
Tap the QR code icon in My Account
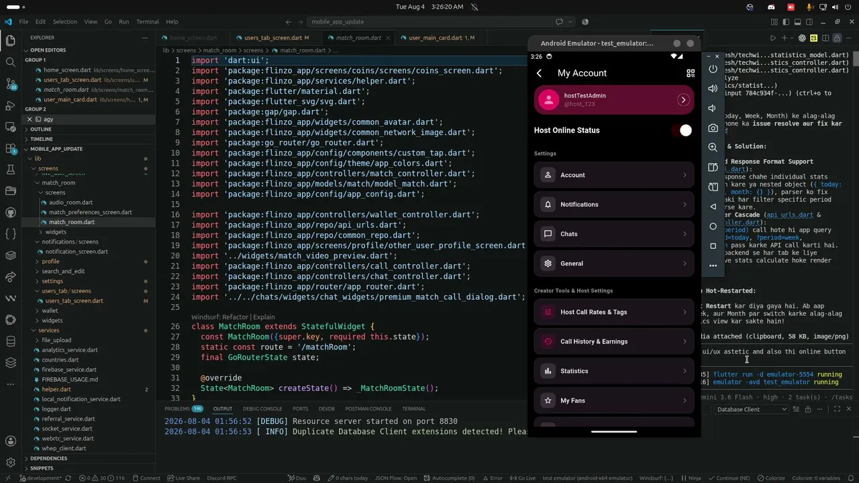[690, 73]
